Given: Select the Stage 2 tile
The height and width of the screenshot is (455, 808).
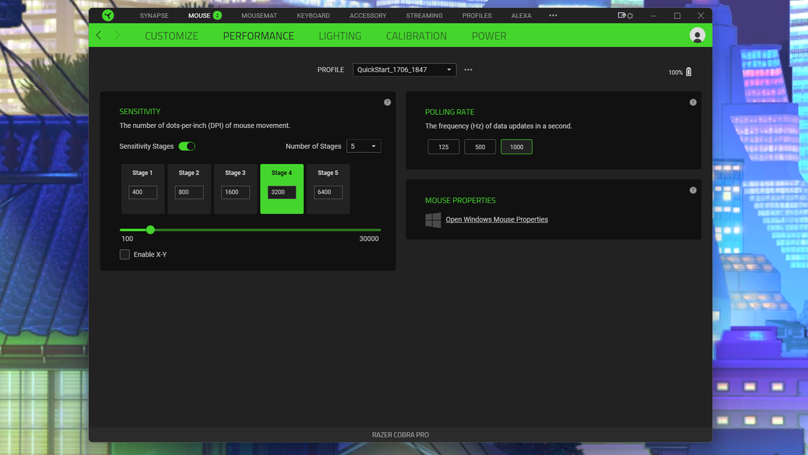Looking at the screenshot, I should point(189,189).
